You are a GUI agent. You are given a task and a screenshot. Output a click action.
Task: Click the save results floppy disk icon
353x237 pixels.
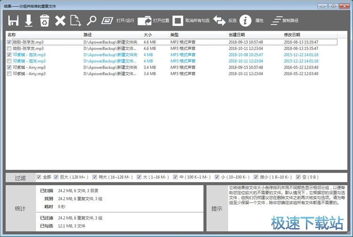point(13,21)
